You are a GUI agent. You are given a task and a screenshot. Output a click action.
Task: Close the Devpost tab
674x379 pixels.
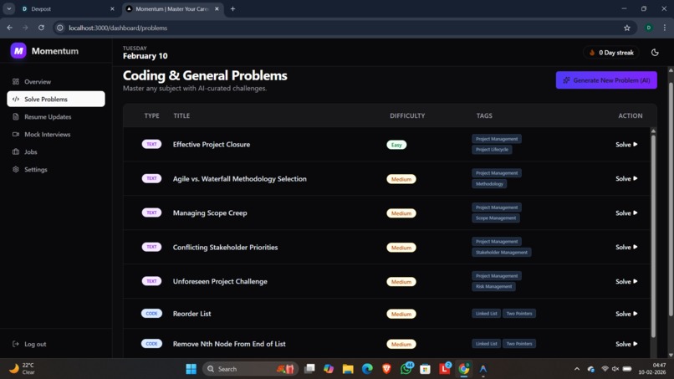tap(112, 8)
